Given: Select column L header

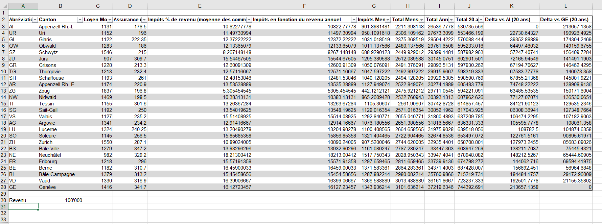Looking at the screenshot, I should pos(565,6).
